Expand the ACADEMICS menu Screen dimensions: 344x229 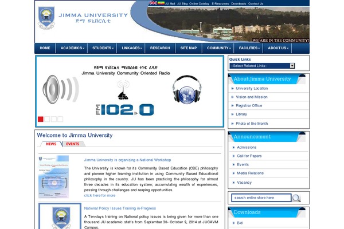click(72, 48)
